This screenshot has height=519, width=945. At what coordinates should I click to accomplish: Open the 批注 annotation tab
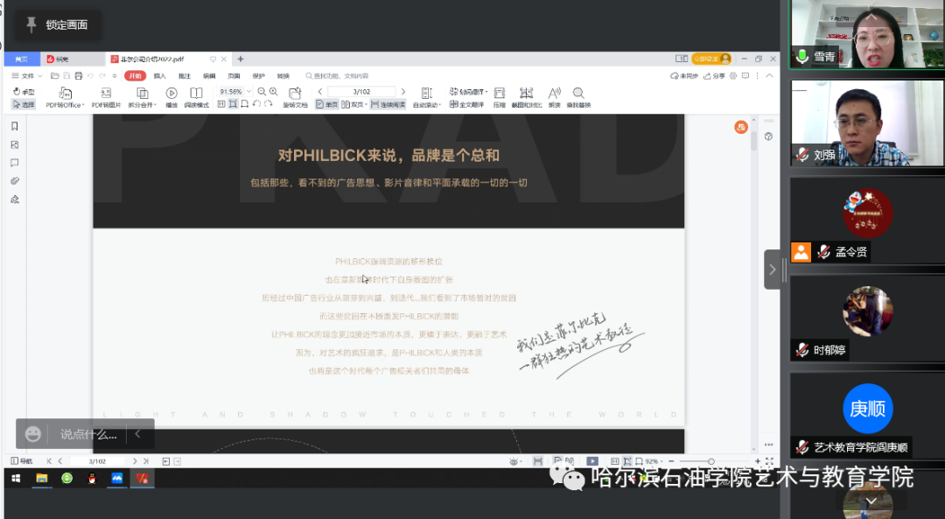pos(184,76)
